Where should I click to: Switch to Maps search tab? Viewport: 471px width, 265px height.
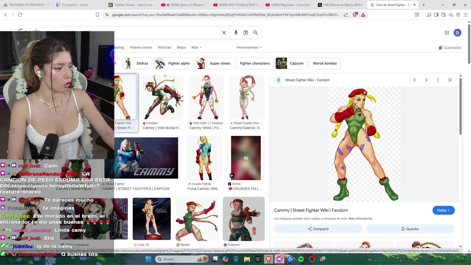(181, 47)
